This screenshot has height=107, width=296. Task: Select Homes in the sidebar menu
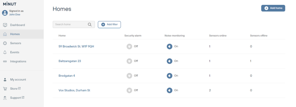(15, 34)
